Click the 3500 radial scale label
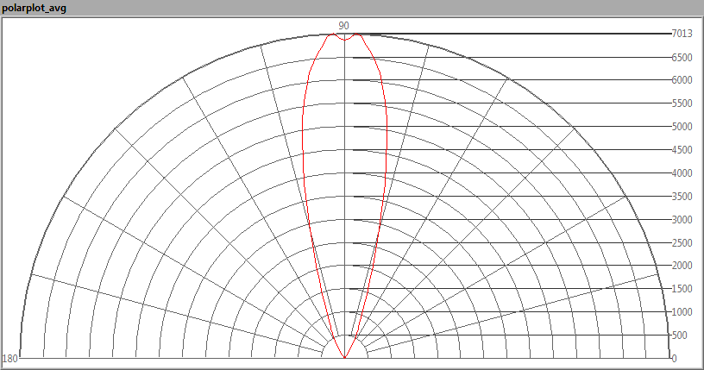 [682, 197]
